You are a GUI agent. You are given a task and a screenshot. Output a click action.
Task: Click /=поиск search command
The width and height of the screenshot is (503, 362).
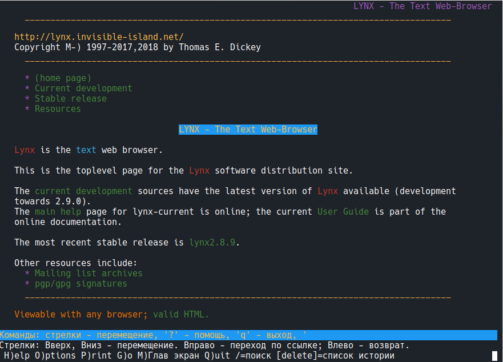coord(253,356)
